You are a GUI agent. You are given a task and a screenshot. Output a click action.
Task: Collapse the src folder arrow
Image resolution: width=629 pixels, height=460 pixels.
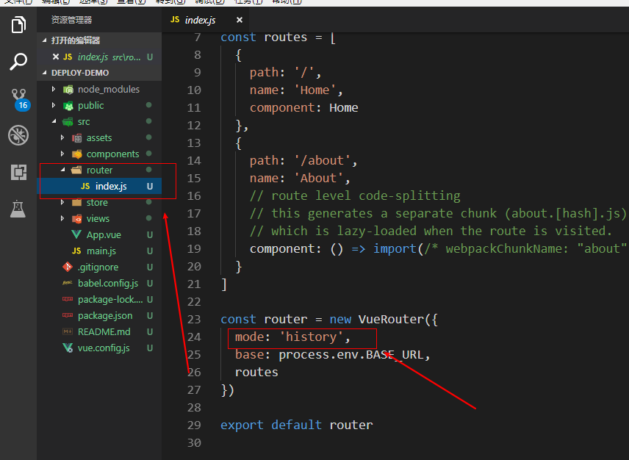point(54,121)
